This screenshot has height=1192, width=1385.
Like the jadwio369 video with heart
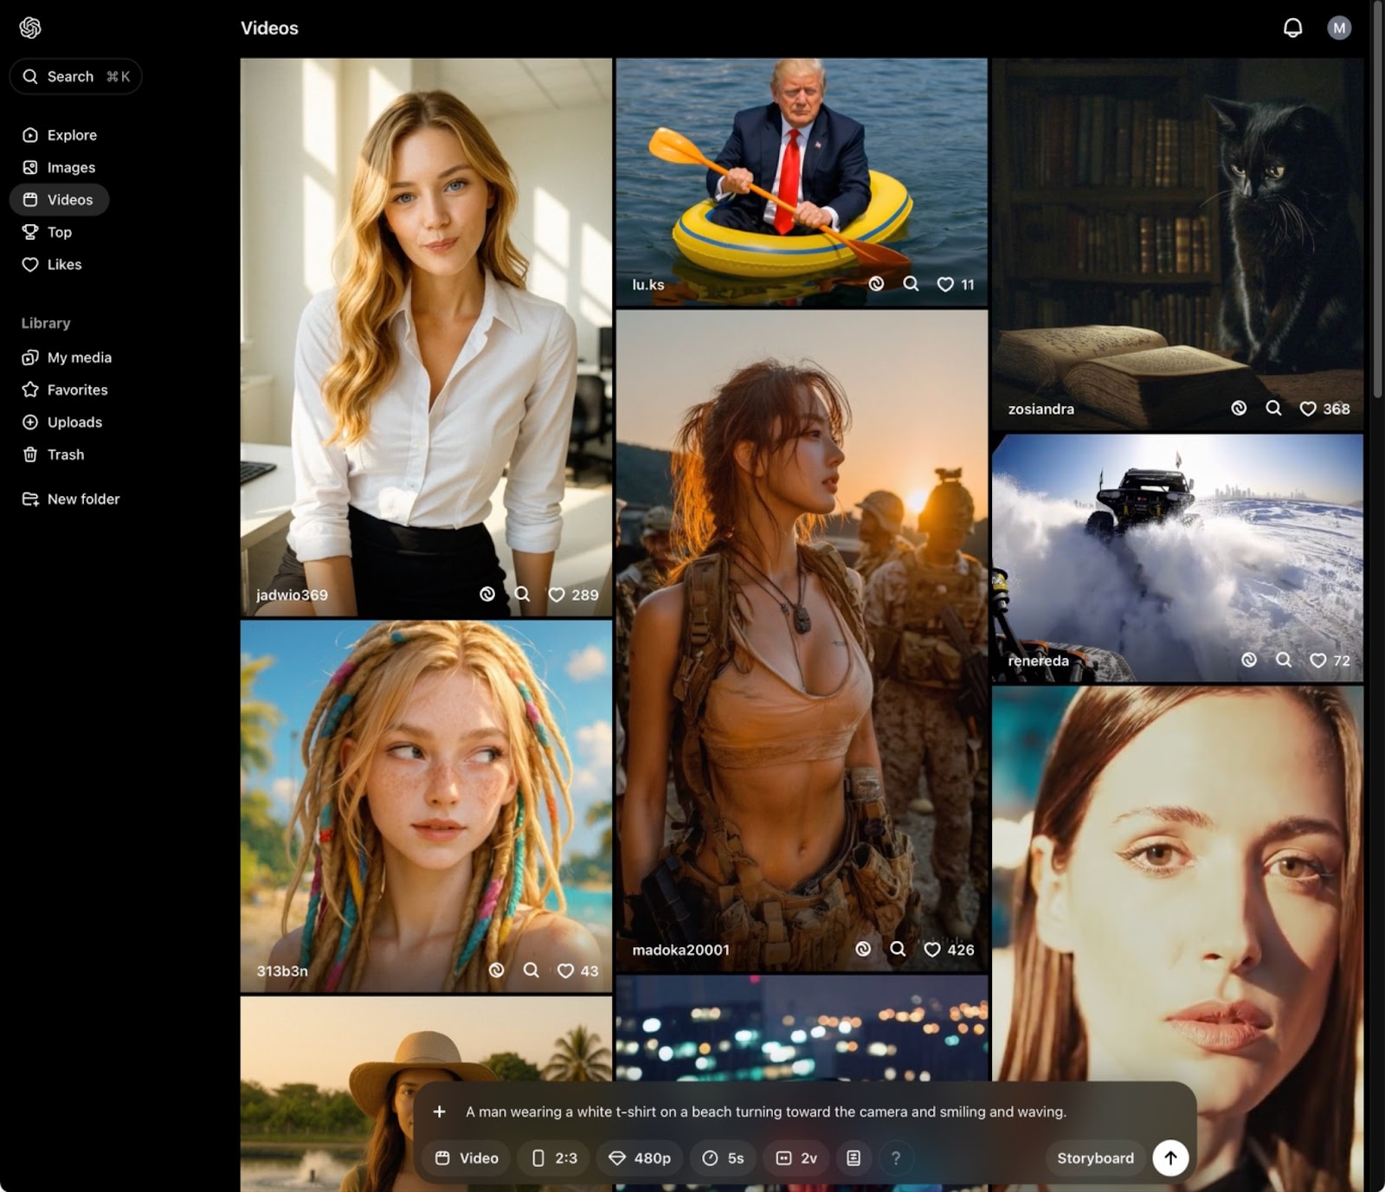(x=557, y=595)
